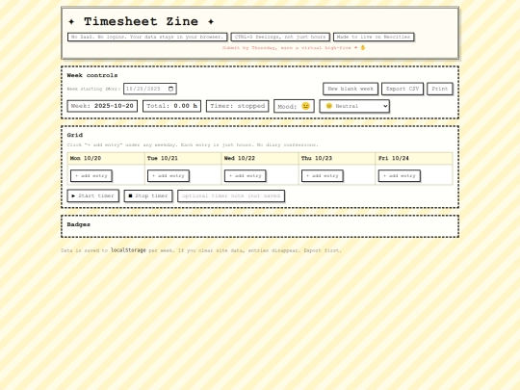Click the Fri 10/24 column header
Image resolution: width=520 pixels, height=390 pixels.
pyautogui.click(x=414, y=158)
